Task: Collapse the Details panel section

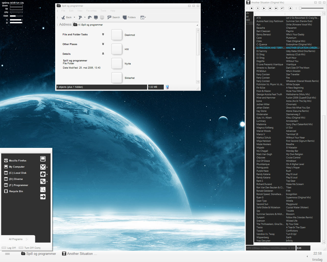Action: point(103,54)
